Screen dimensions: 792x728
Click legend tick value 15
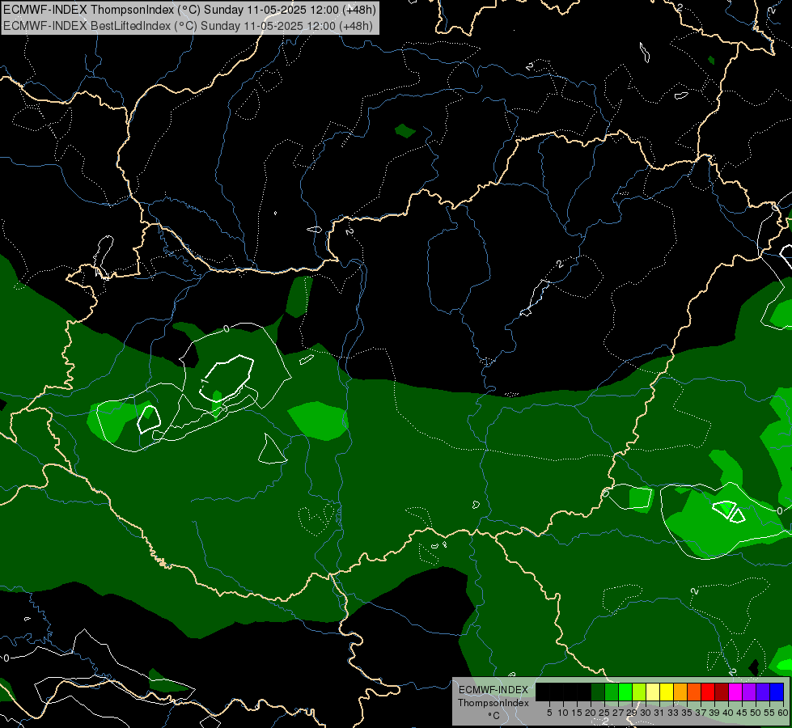pyautogui.click(x=577, y=713)
